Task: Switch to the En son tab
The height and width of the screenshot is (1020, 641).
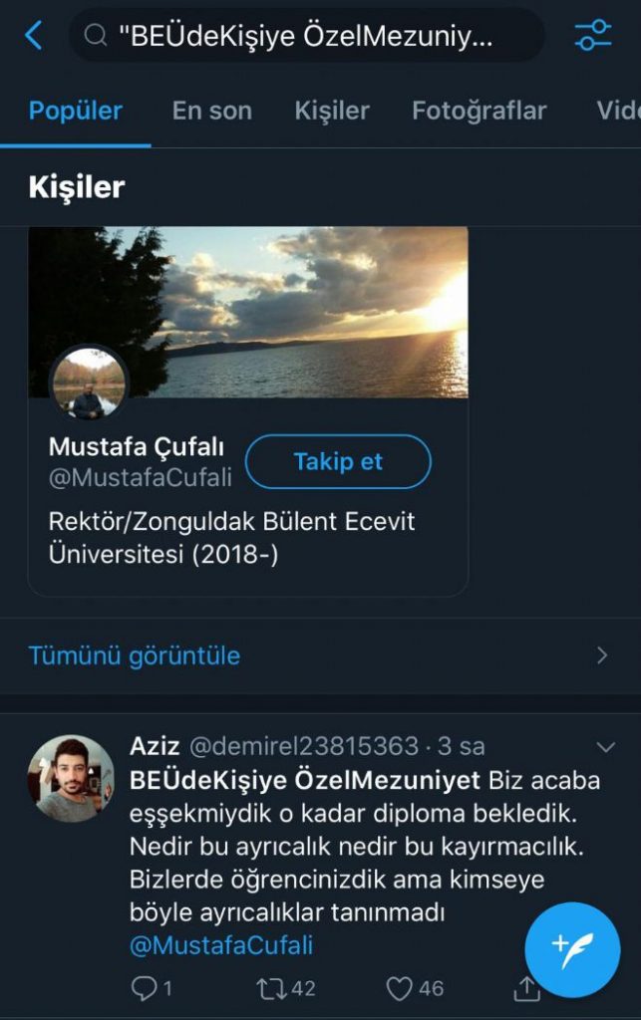Action: click(211, 111)
